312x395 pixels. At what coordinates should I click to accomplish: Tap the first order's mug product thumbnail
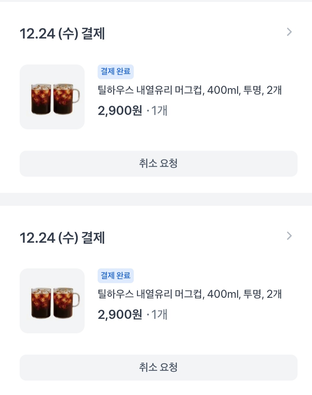tap(52, 97)
